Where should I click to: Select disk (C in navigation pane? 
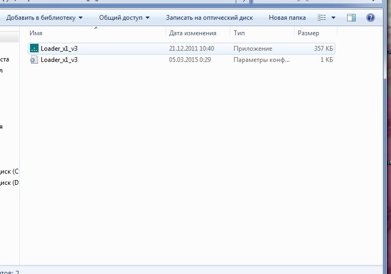(x=9, y=171)
